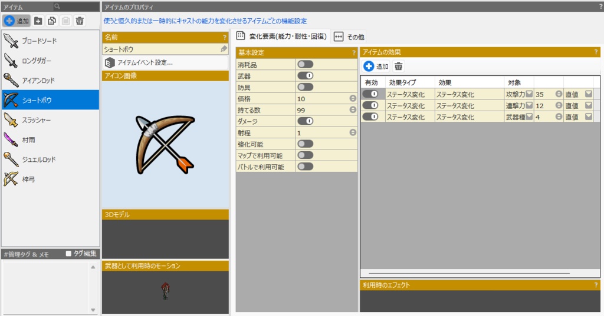The height and width of the screenshot is (316, 604).
Task: Toggle the ダメージ switch
Action: click(305, 121)
